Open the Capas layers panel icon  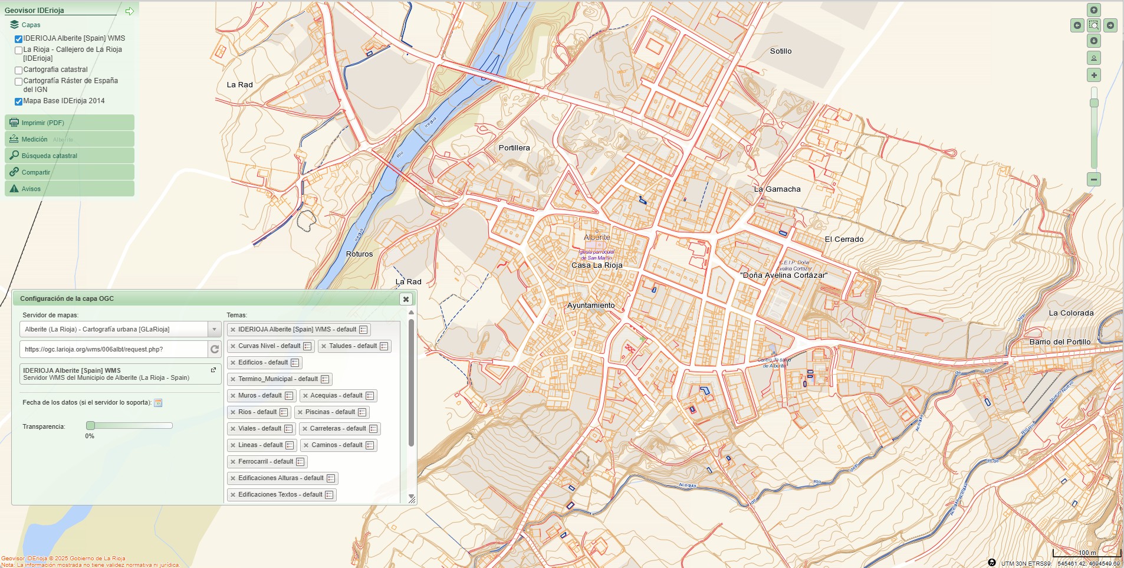(14, 25)
